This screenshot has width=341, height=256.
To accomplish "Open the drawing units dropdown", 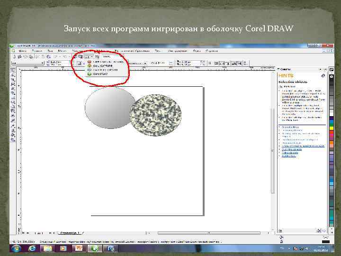I will [x=138, y=63].
